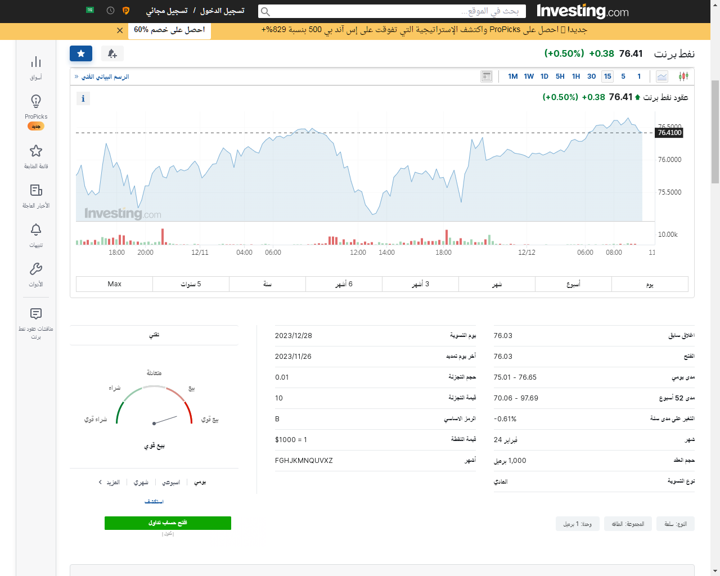The height and width of the screenshot is (576, 720).
Task: Click the green افتح حساب تداول button
Action: tap(168, 523)
